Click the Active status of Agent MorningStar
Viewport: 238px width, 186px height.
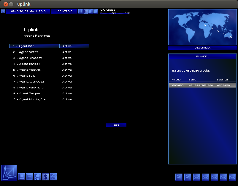point(67,99)
